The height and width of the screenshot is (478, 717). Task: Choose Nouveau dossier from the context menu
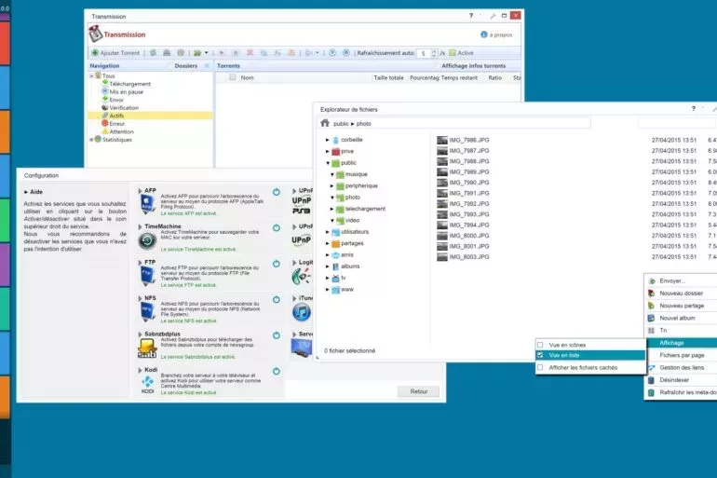tap(681, 294)
